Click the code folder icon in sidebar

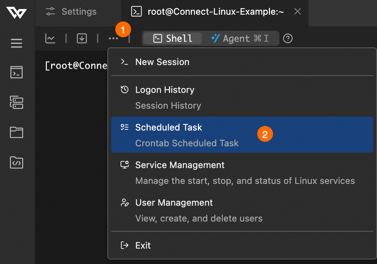[17, 162]
